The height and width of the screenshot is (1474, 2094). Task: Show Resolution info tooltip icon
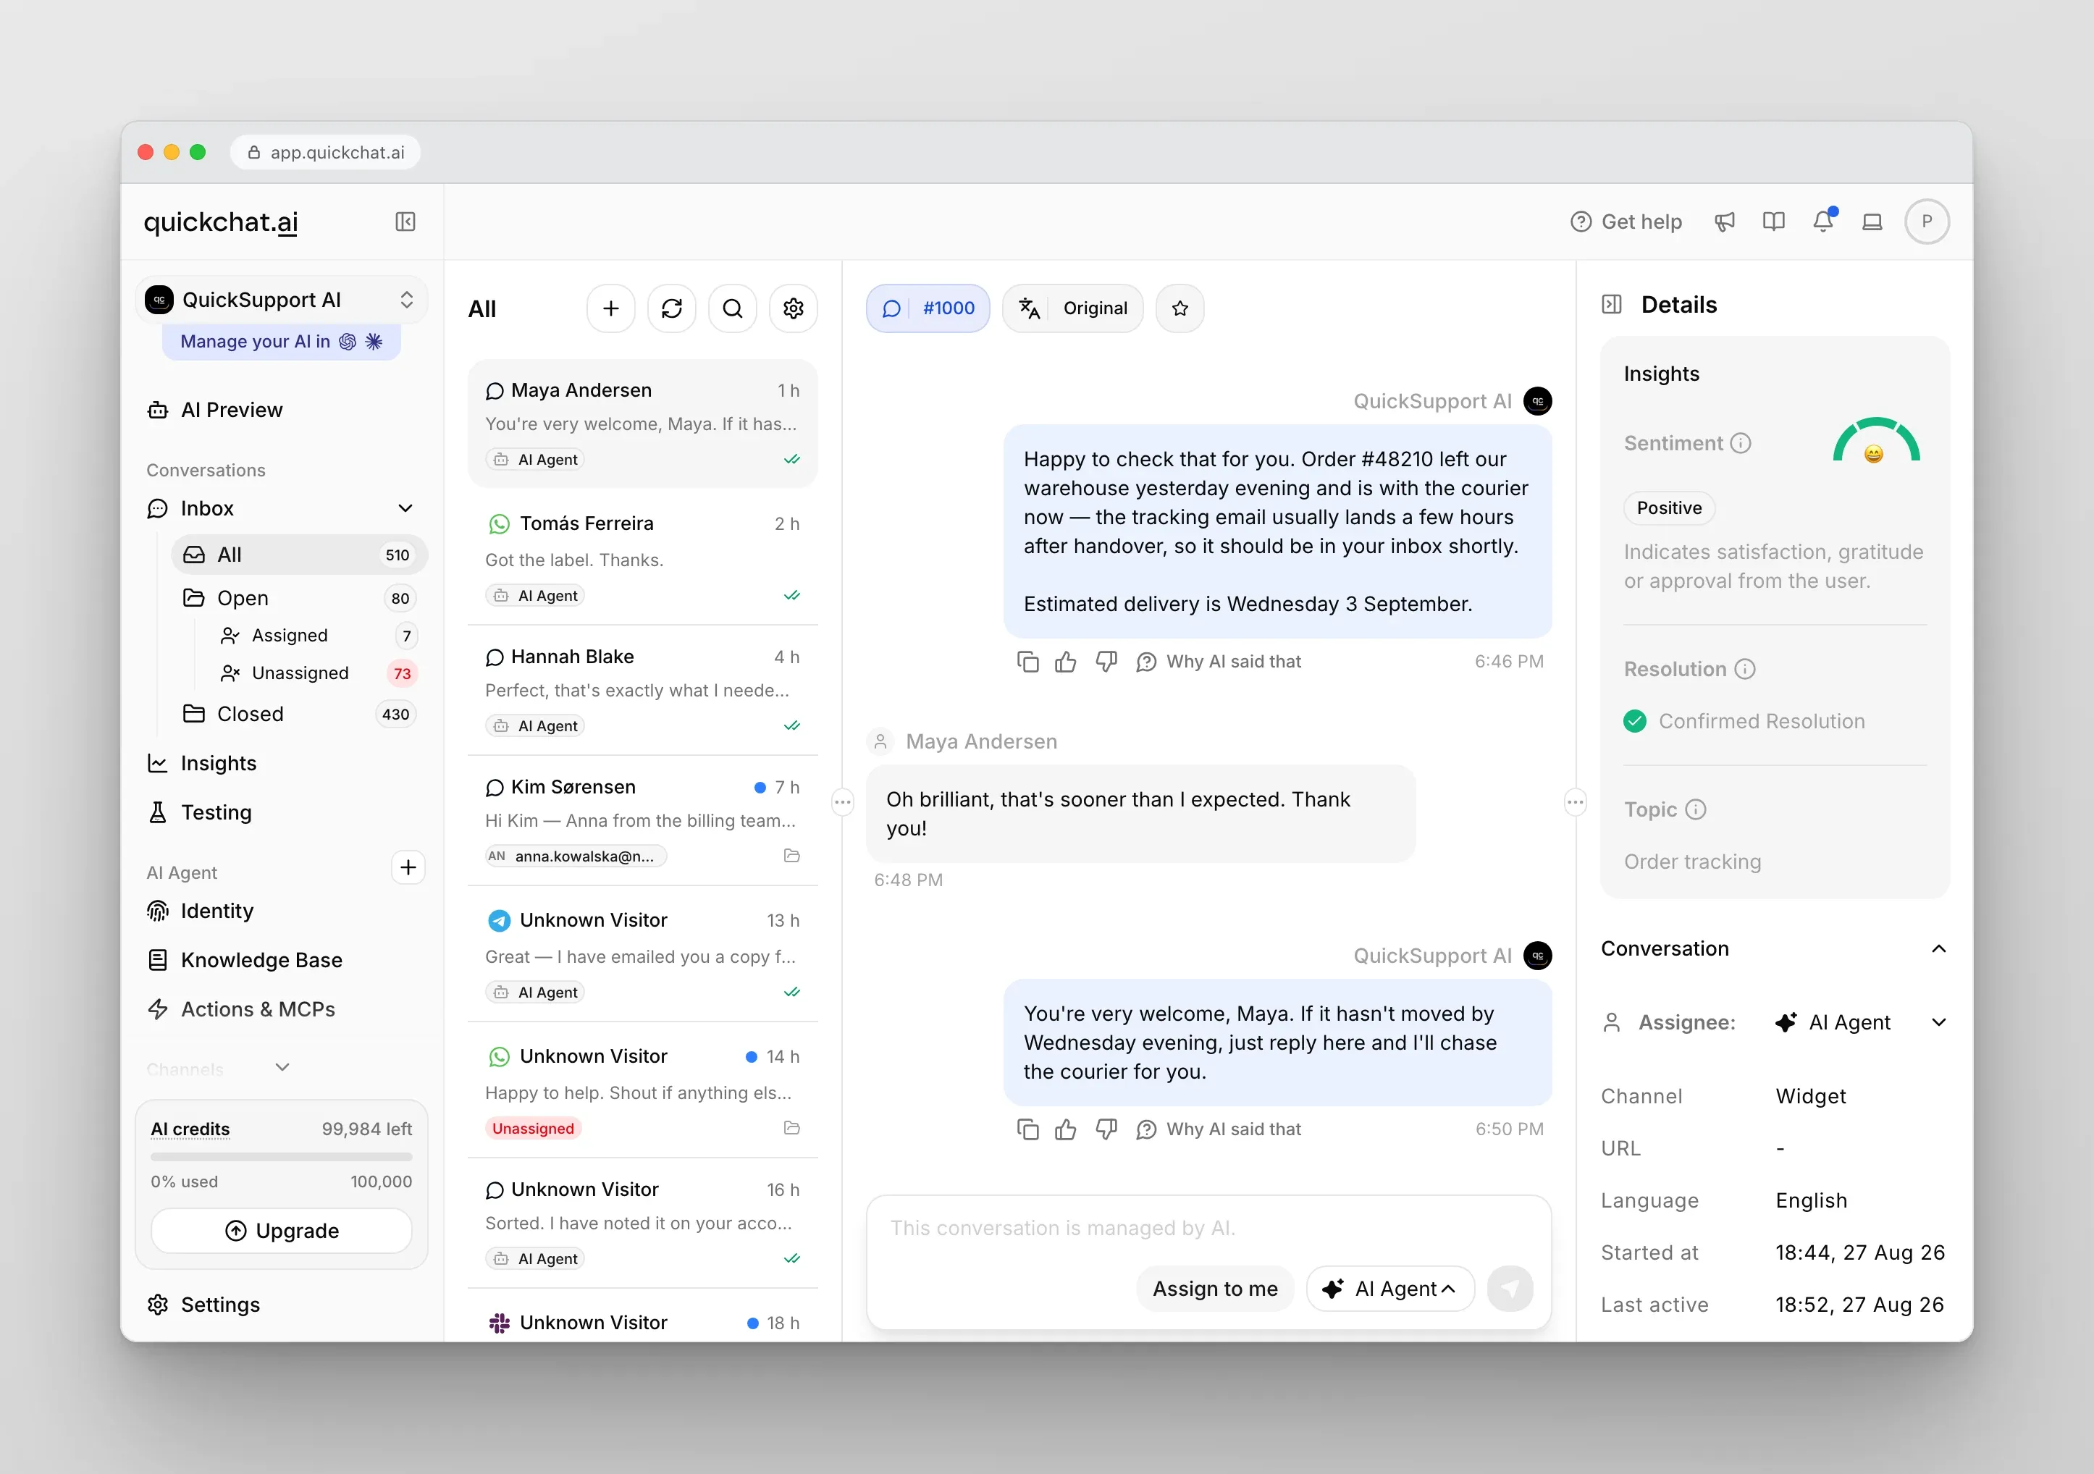pyautogui.click(x=1745, y=670)
